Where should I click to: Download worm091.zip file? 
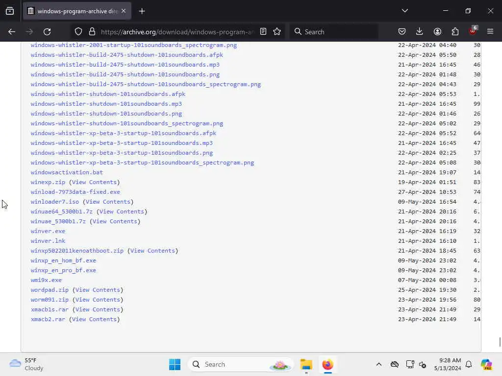pyautogui.click(x=50, y=300)
